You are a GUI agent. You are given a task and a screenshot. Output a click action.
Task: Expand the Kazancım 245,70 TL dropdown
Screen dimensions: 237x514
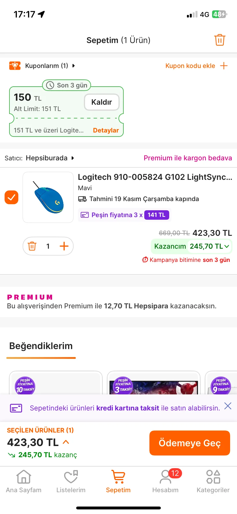(227, 246)
